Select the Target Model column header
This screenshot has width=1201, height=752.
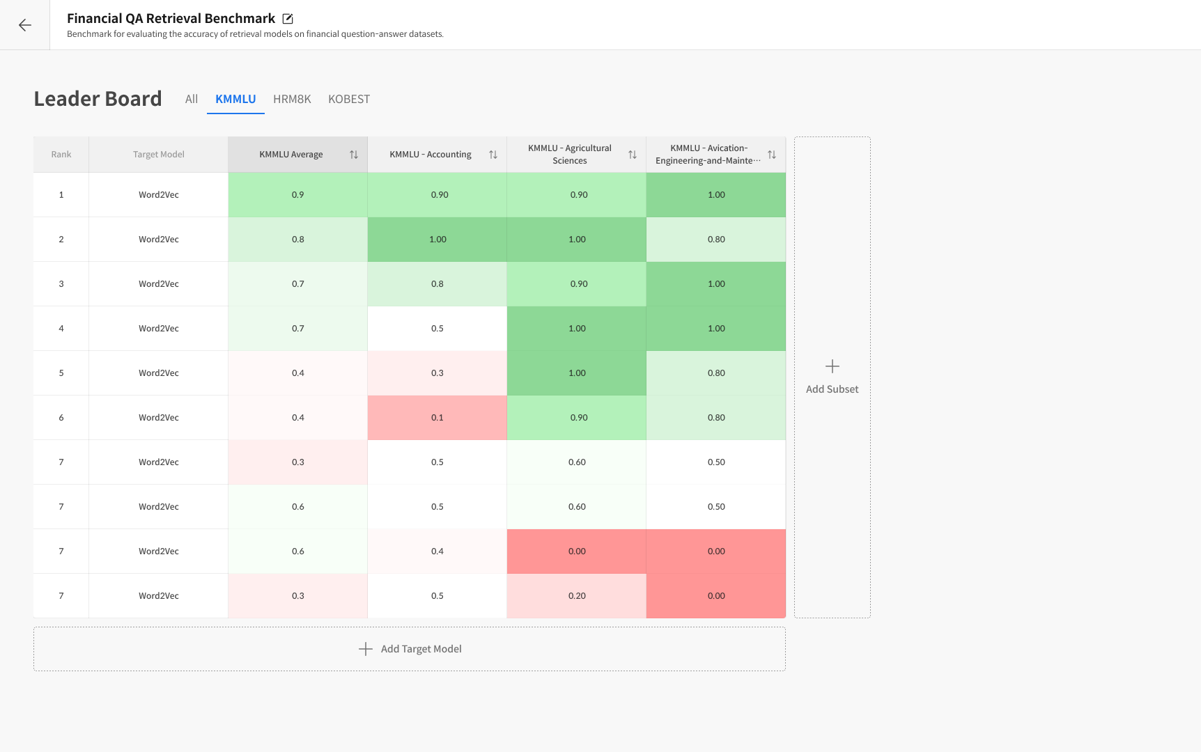click(158, 155)
